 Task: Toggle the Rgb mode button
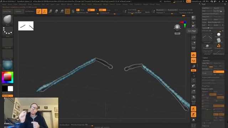click(x=91, y=10)
